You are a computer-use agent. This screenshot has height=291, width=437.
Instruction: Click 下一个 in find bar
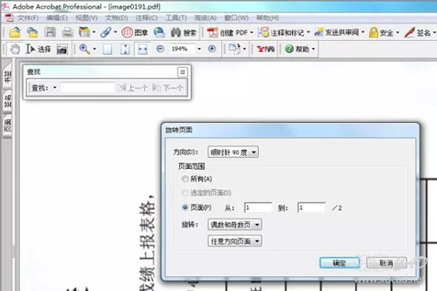(168, 88)
